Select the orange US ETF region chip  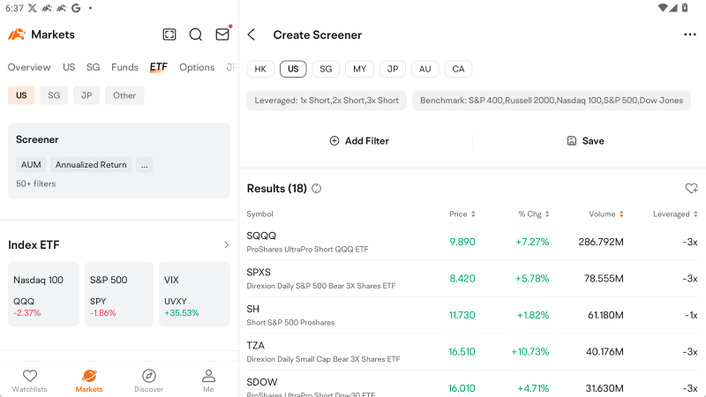click(x=21, y=95)
